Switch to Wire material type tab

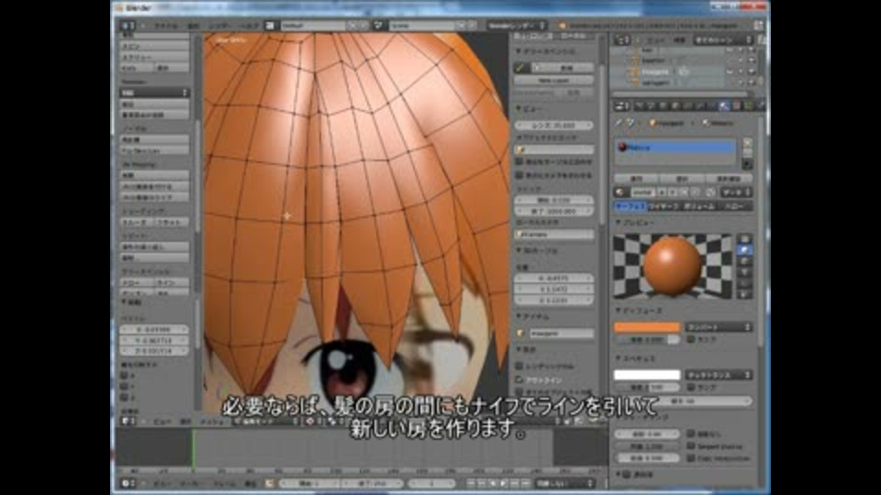(x=664, y=206)
